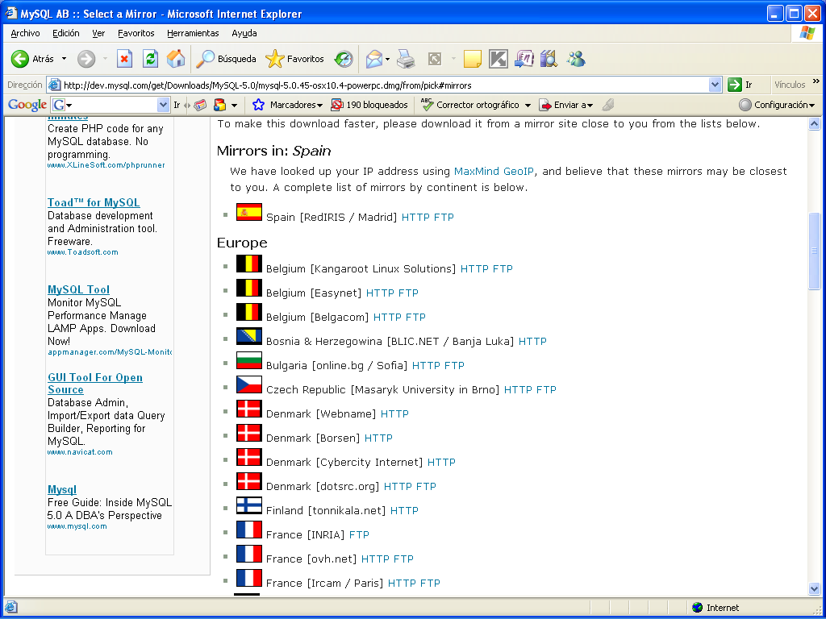Click the Forward arrow toolbar icon
The width and height of the screenshot is (826, 619).
pos(86,59)
